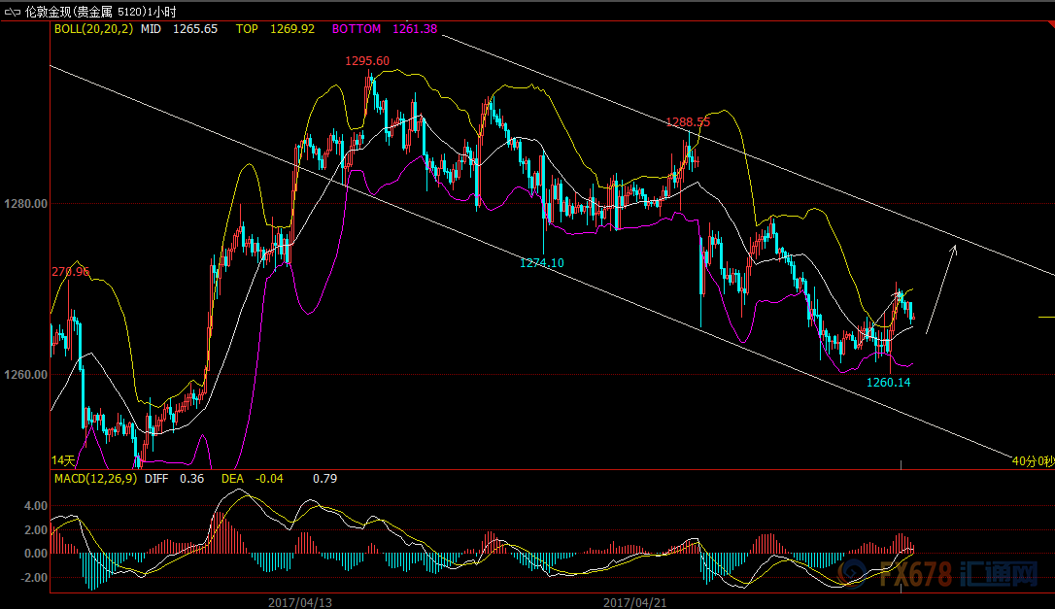1055x609 pixels.
Task: Click the MACD DIFF value 0.36
Action: pos(192,479)
